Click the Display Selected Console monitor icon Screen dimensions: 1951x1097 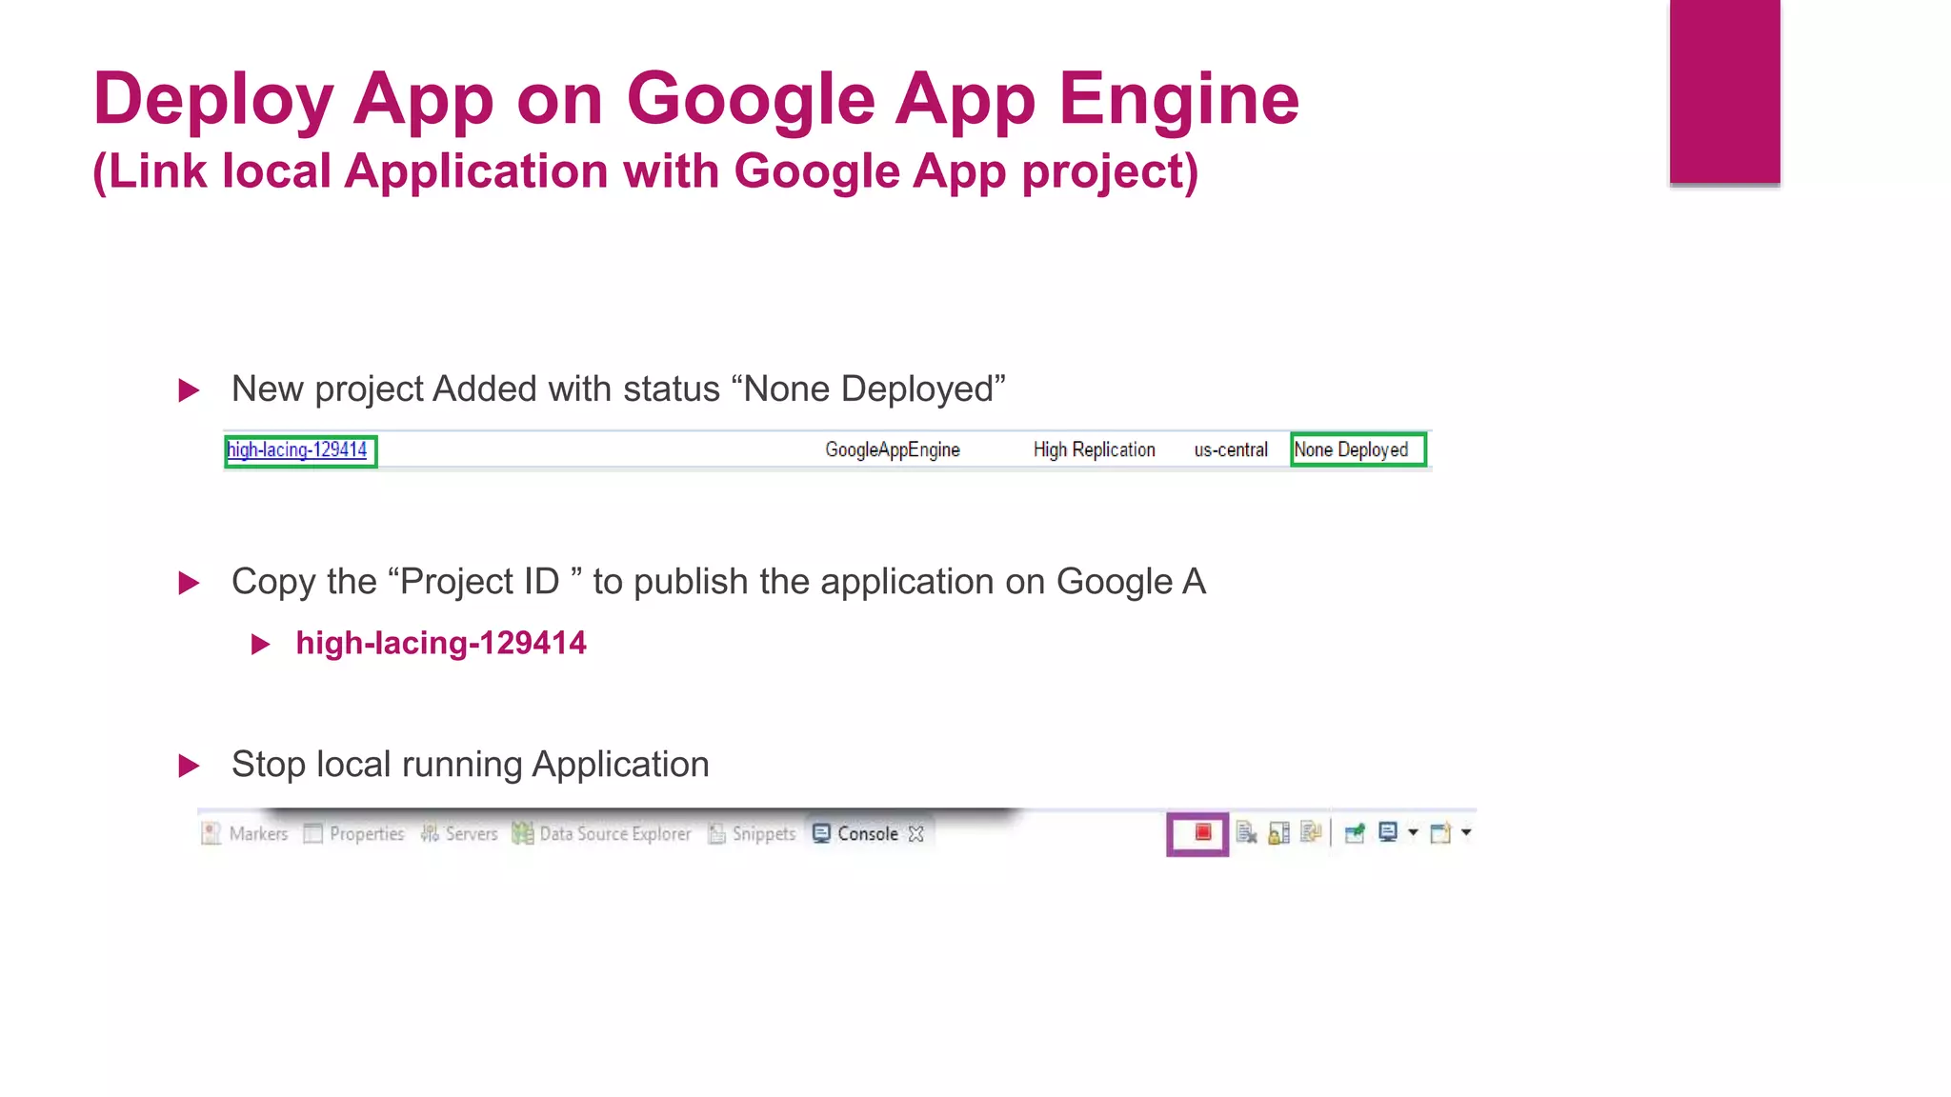point(1388,833)
